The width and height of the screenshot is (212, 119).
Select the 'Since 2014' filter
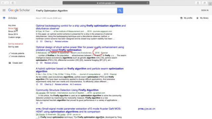[13, 34]
